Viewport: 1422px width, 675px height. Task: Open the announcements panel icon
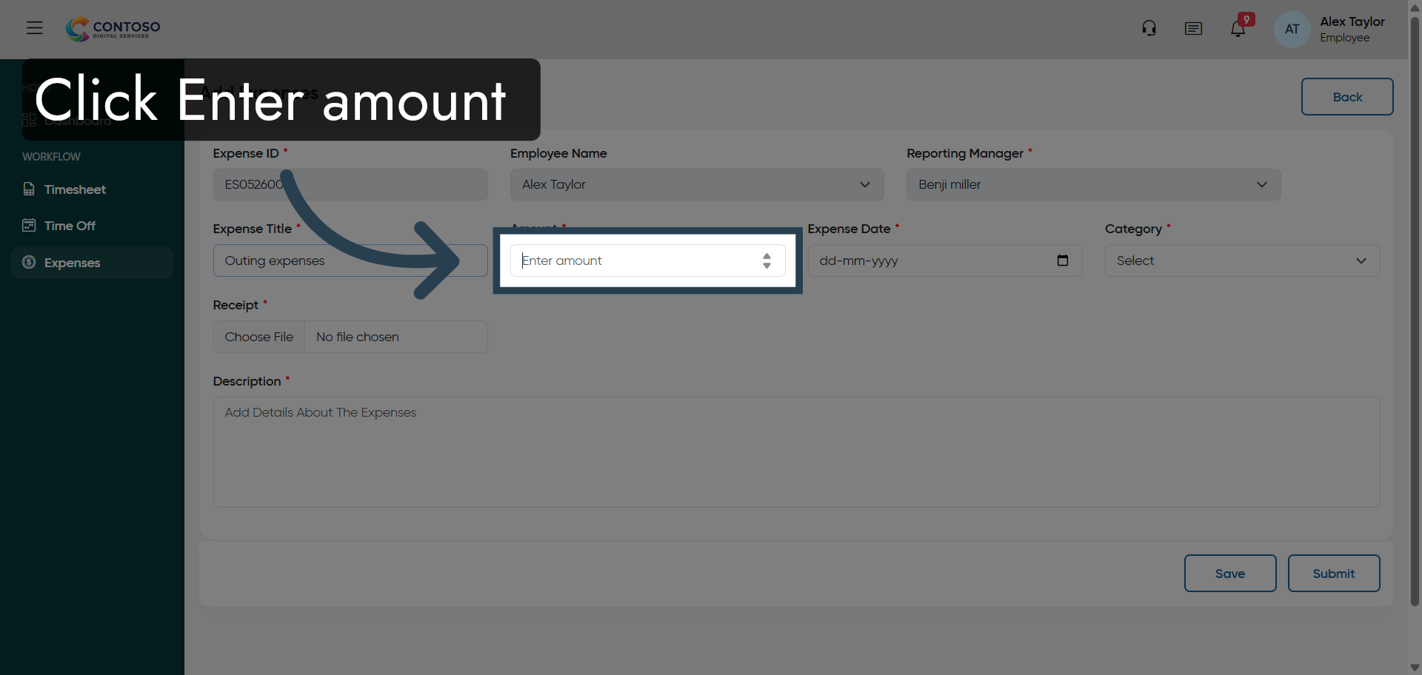click(1193, 28)
